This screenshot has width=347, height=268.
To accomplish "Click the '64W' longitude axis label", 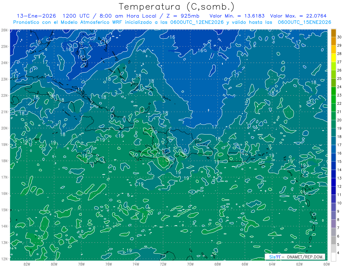I will coord(272,264).
